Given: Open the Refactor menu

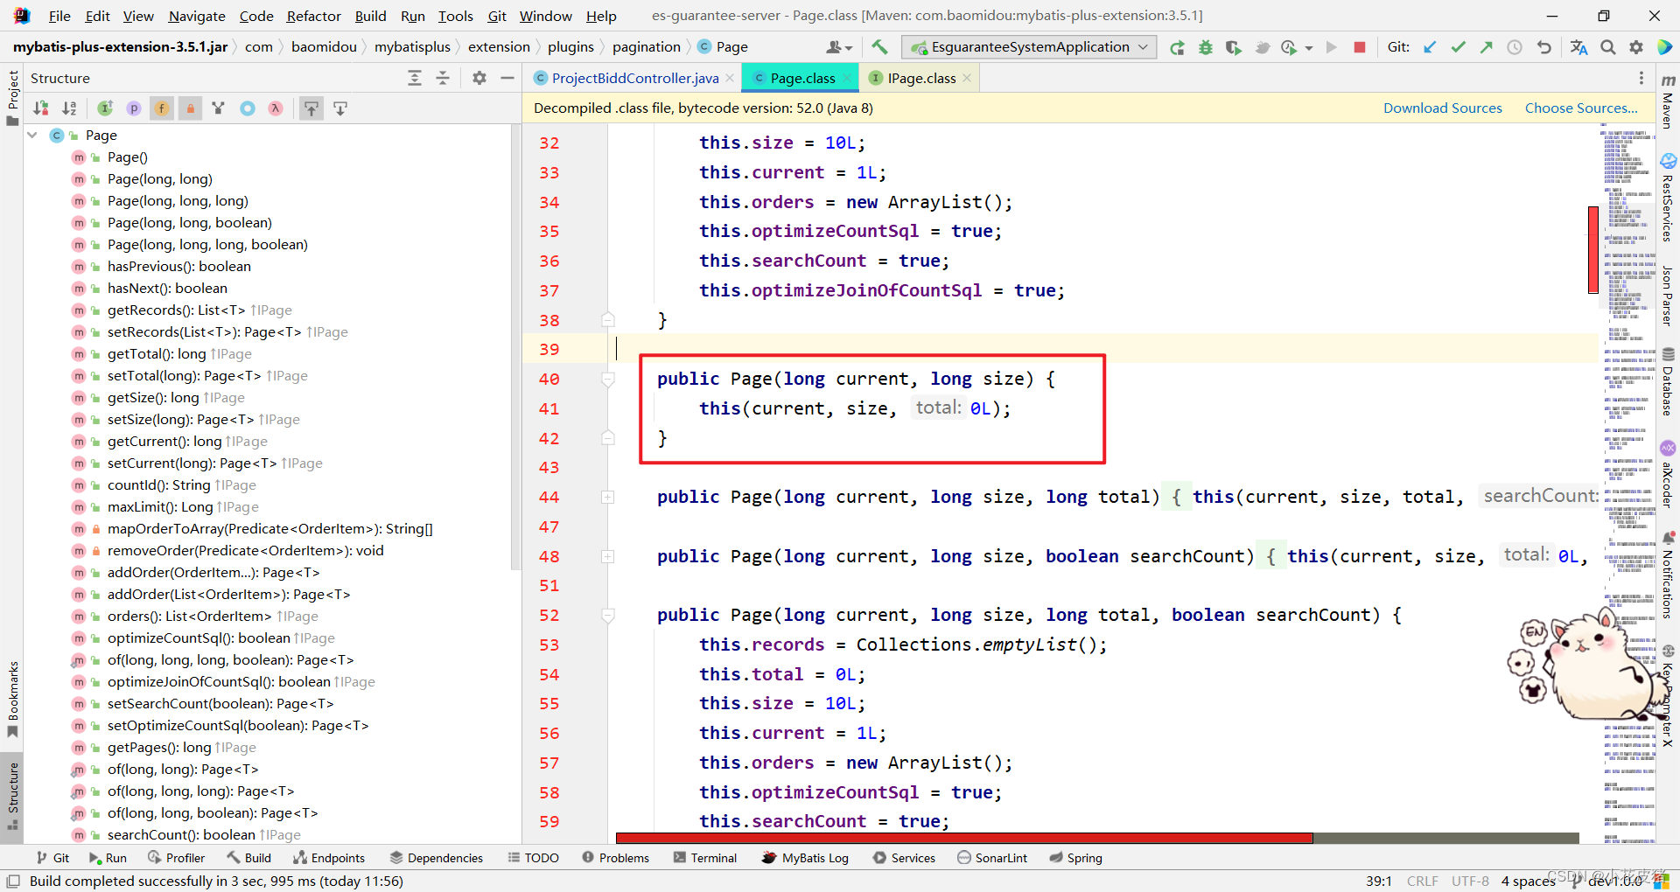Looking at the screenshot, I should click(313, 16).
